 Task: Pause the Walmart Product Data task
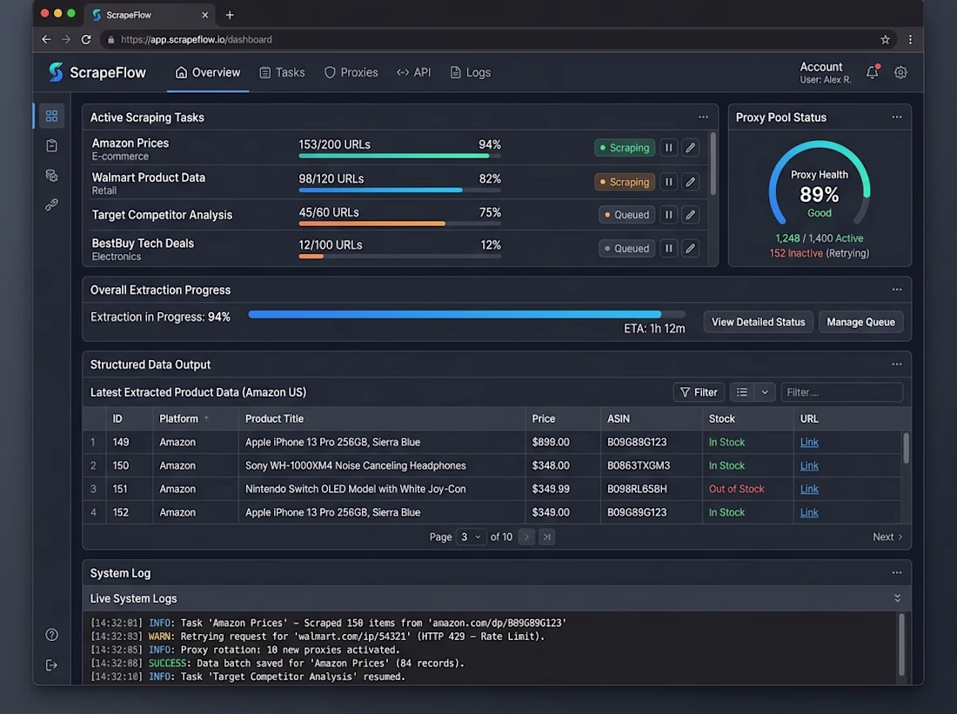[x=668, y=182]
